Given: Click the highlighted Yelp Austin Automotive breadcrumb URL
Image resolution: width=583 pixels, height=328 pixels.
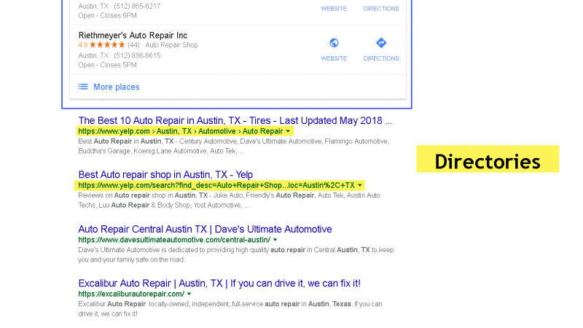Looking at the screenshot, I should [180, 131].
